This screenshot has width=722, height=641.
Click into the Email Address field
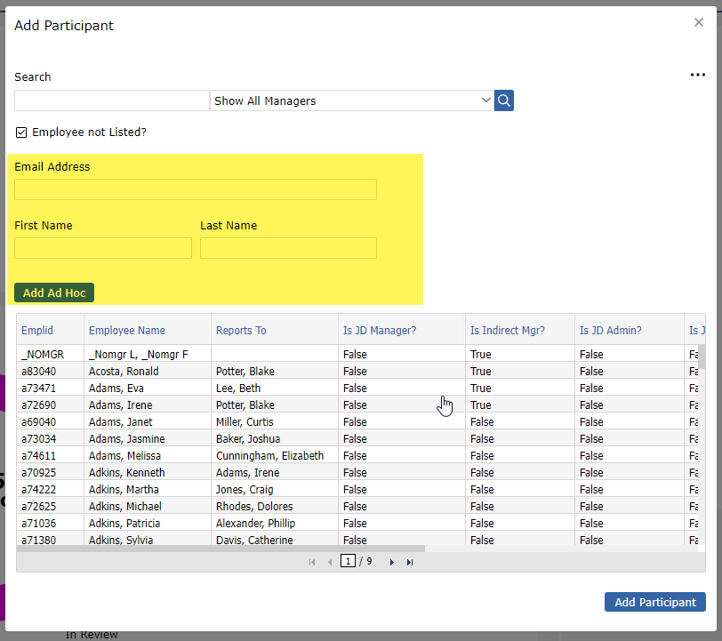point(196,189)
